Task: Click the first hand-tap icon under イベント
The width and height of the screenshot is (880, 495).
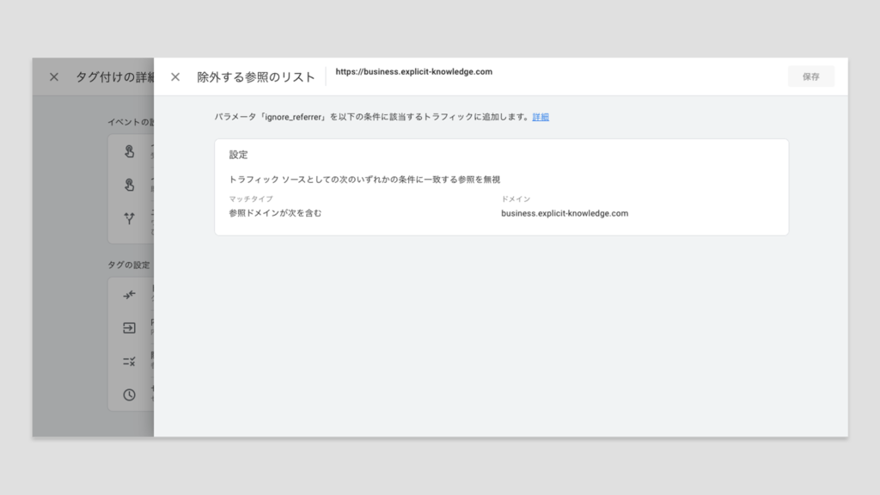Action: click(x=129, y=152)
